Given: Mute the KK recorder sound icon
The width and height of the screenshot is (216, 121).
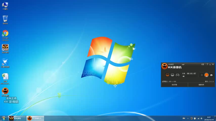Looking at the screenshot, I should pos(184,76).
